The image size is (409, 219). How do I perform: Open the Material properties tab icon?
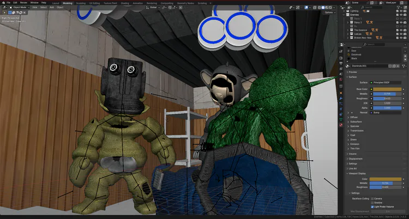coord(341,125)
